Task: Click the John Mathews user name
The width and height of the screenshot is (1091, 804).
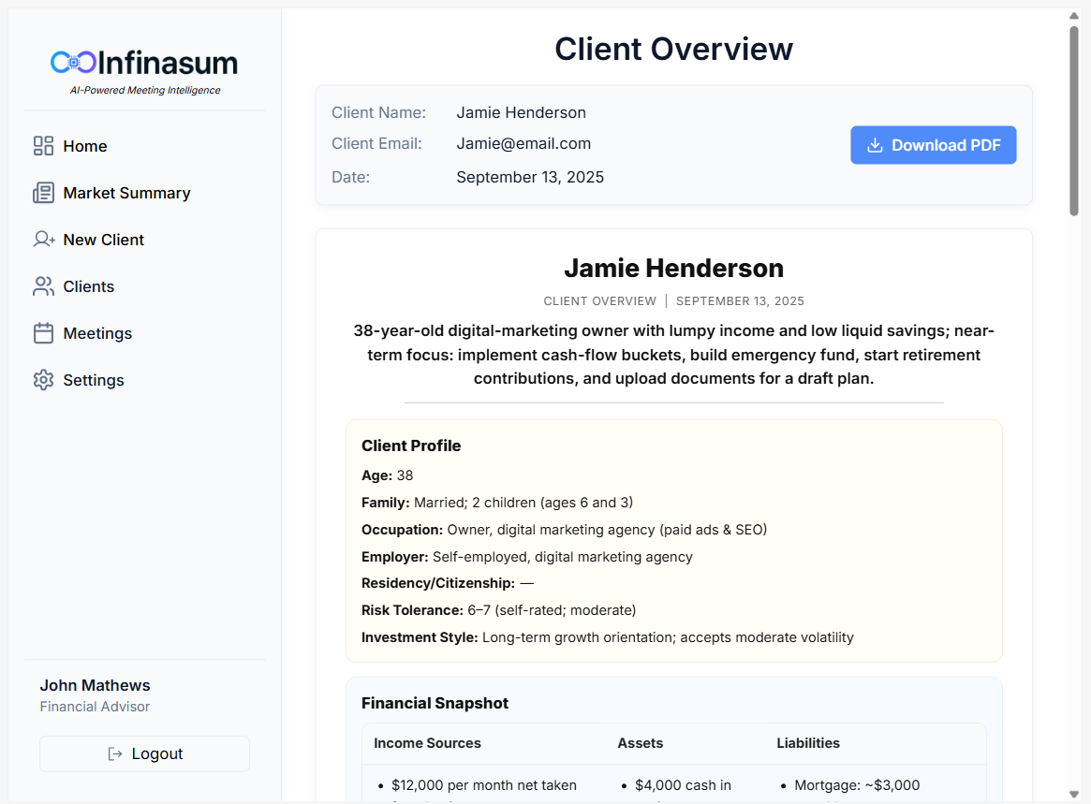Action: (x=95, y=686)
